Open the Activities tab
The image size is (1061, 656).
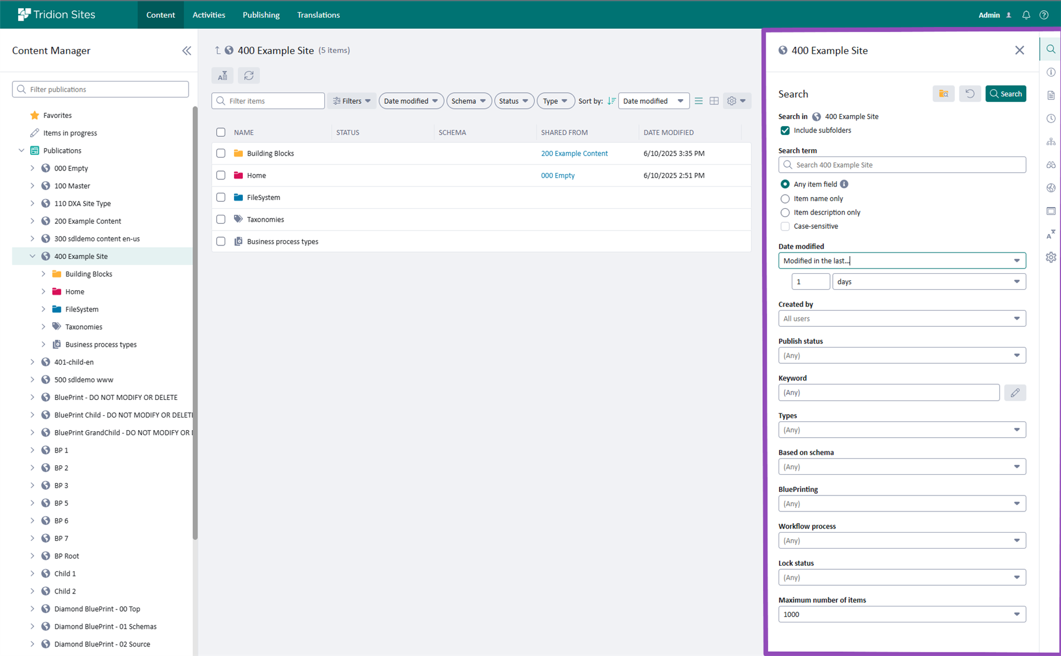tap(209, 15)
